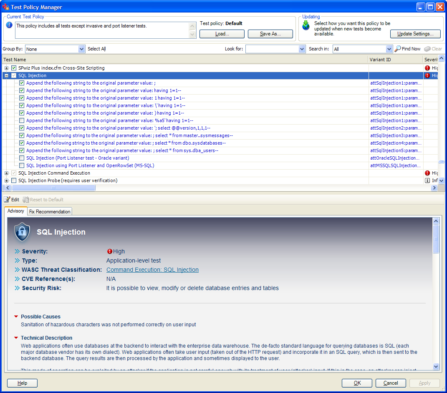
Task: Enable the %a5' having 1=1-- test checkbox
Action: [x=22, y=120]
